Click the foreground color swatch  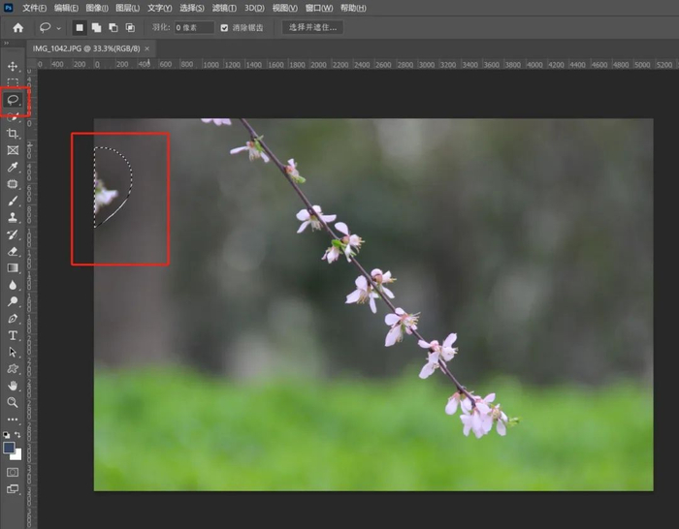pyautogui.click(x=10, y=448)
